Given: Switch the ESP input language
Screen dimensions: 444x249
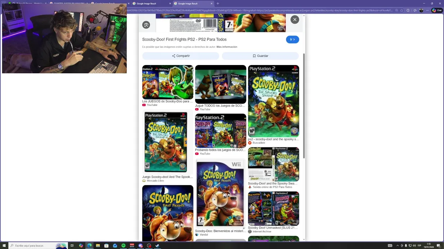Looking at the screenshot, I should coord(419,246).
